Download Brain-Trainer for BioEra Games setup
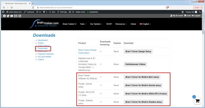The image size is (205, 108). click(x=143, y=85)
